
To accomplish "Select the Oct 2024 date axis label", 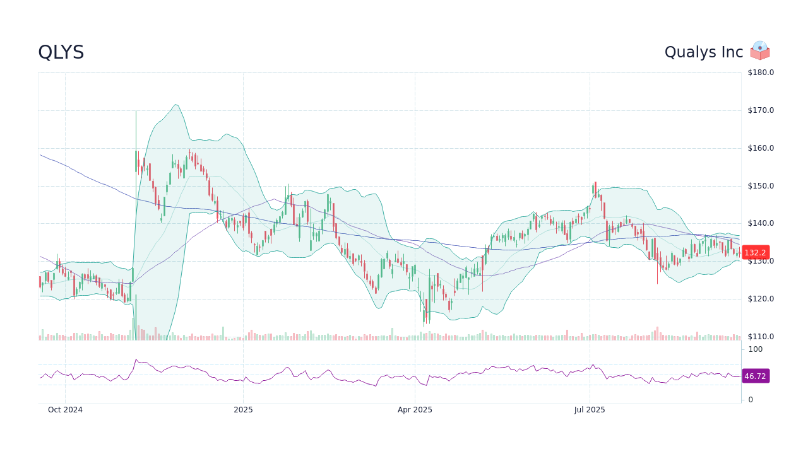I will 65,409.
